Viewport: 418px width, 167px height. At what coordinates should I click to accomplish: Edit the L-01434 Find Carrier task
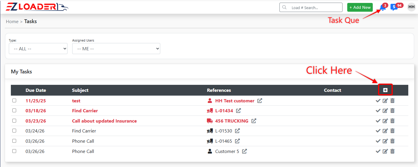(x=385, y=111)
